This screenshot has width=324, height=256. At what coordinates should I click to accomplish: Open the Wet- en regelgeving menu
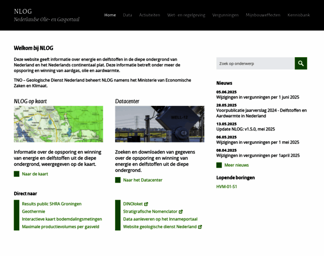pyautogui.click(x=186, y=15)
